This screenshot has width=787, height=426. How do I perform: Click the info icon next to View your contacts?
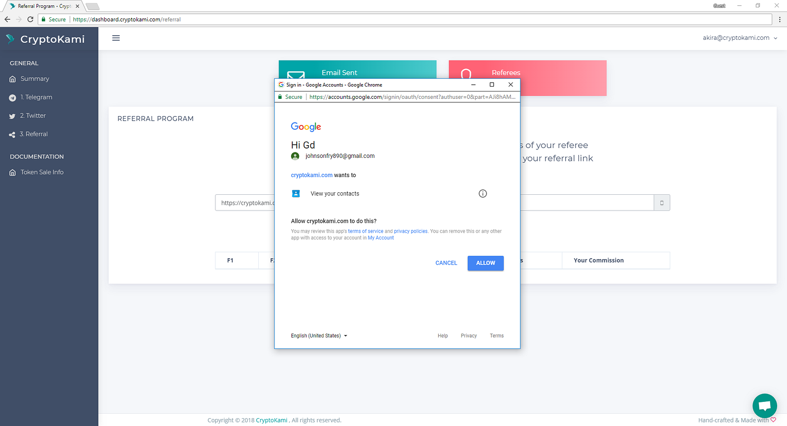pos(483,193)
